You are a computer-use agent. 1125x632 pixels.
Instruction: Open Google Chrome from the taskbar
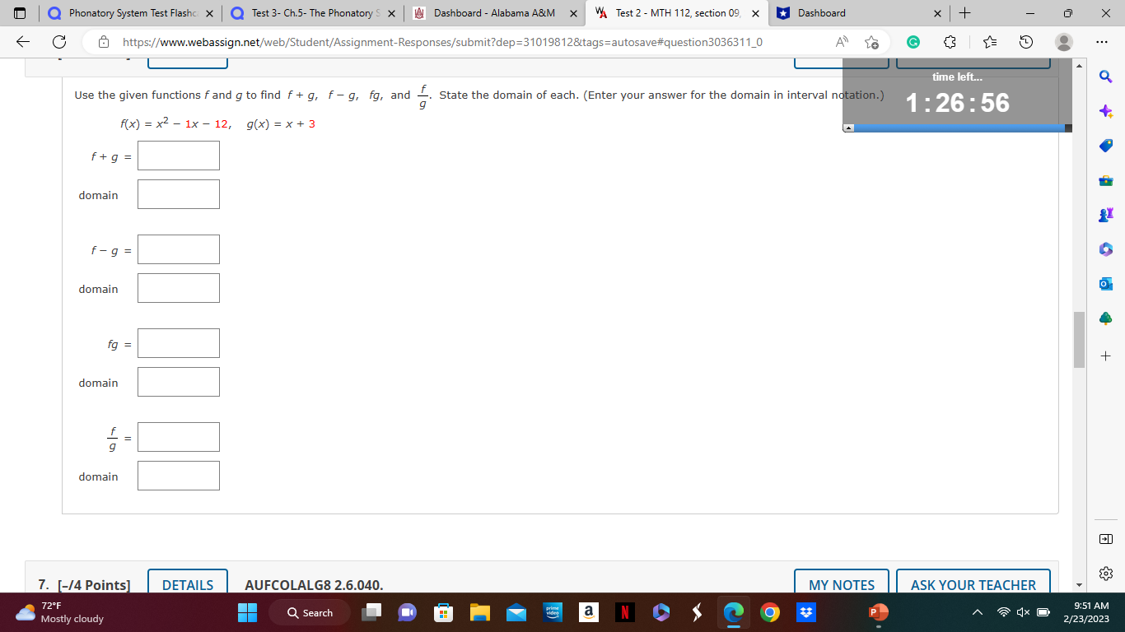769,612
